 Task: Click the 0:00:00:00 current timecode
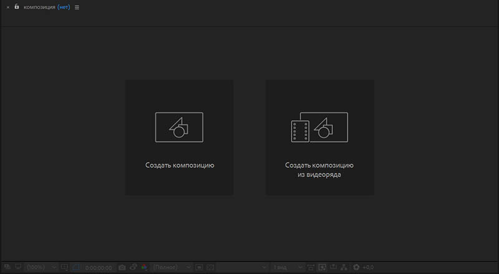tap(98, 267)
